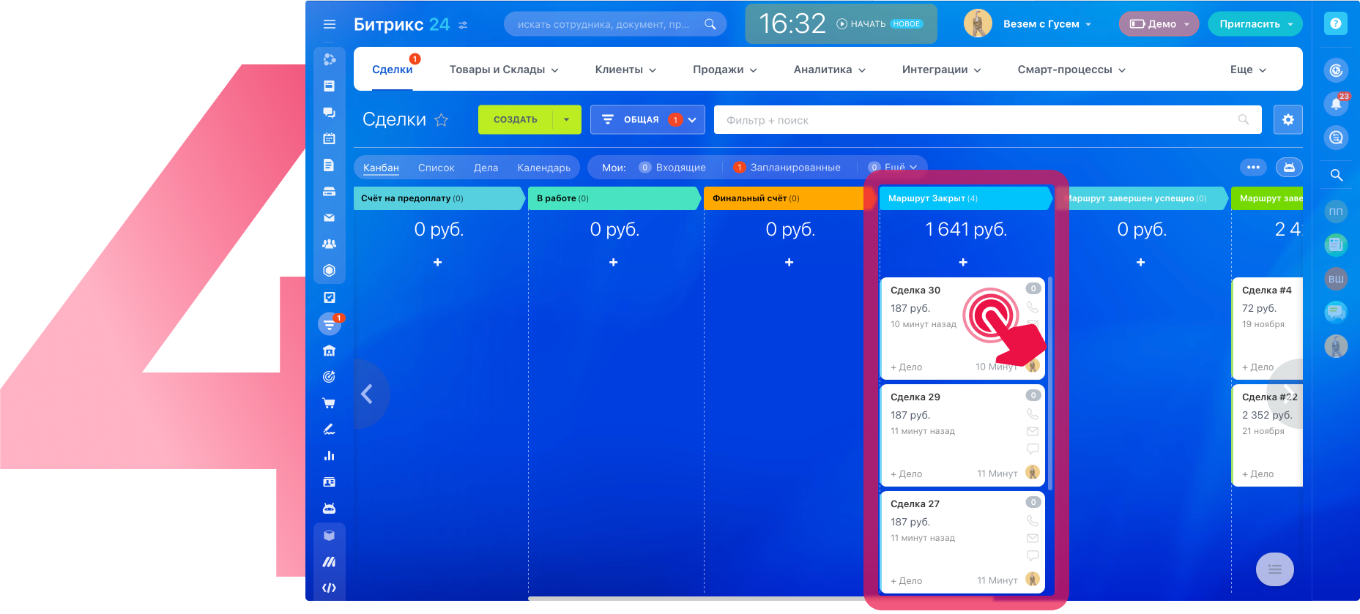Image resolution: width=1360 pixels, height=614 pixels.
Task: Expand the СОЗДАТЬ button dropdown arrow
Action: coord(567,120)
